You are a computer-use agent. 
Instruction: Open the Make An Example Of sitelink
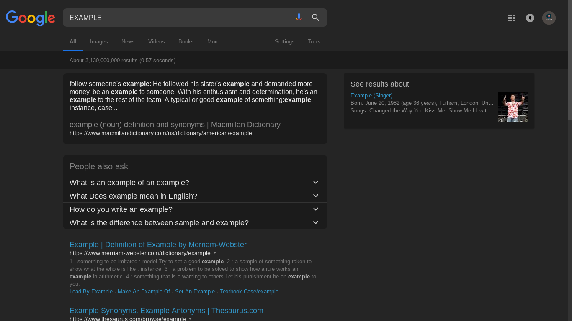point(144,292)
